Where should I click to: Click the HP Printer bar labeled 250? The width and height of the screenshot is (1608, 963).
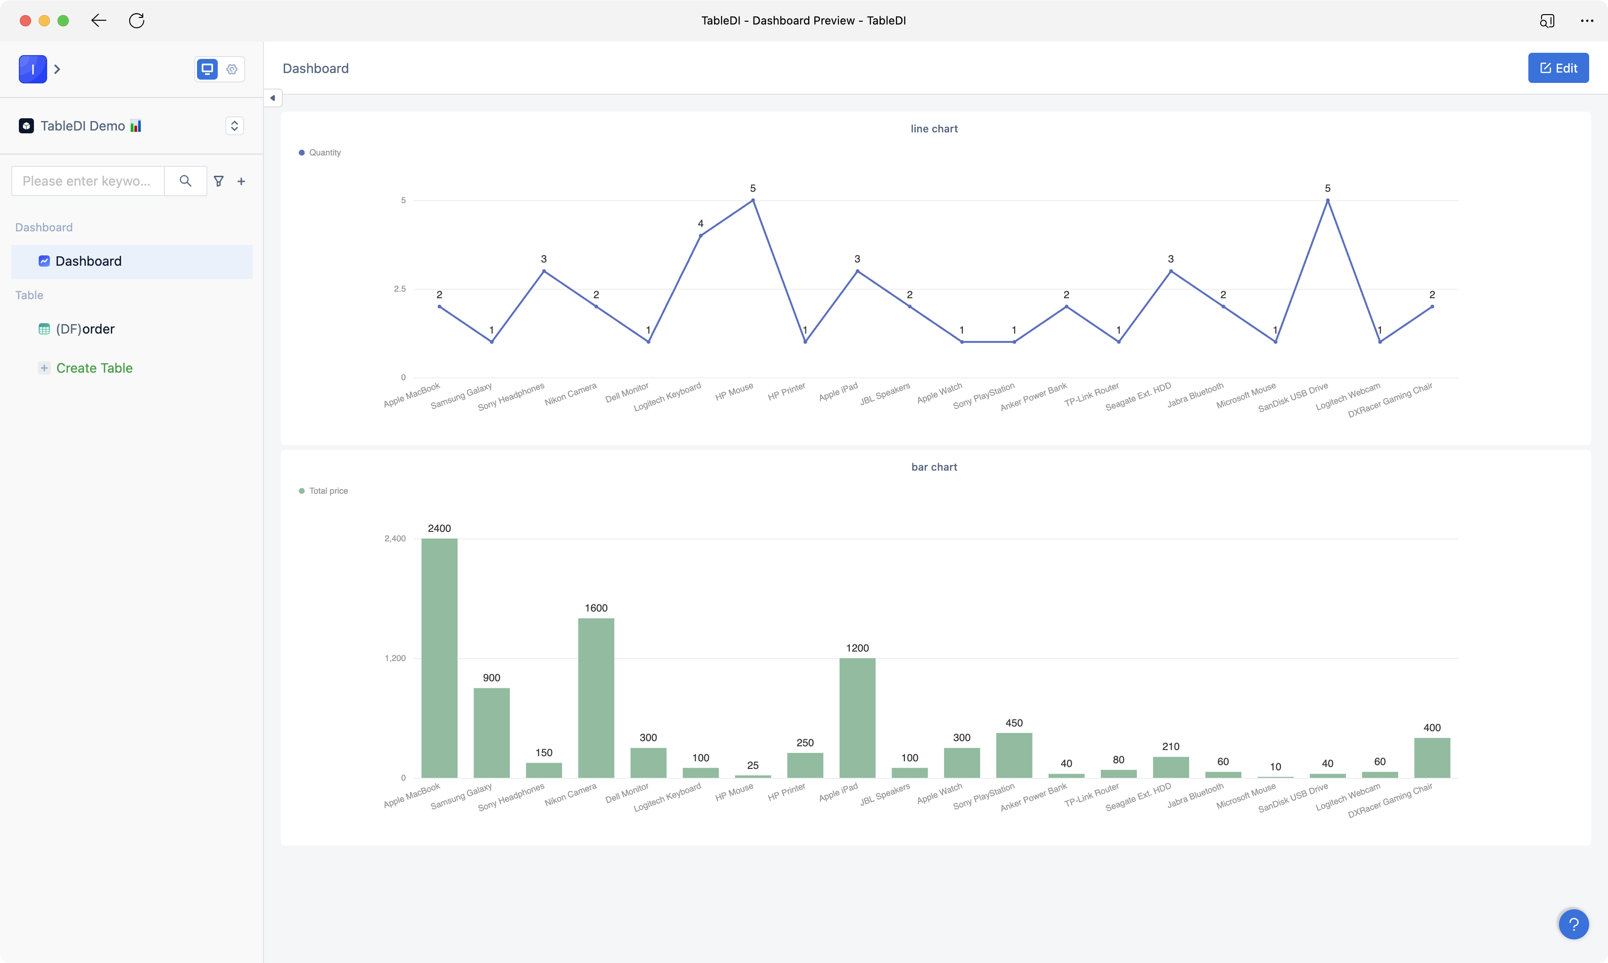click(804, 766)
